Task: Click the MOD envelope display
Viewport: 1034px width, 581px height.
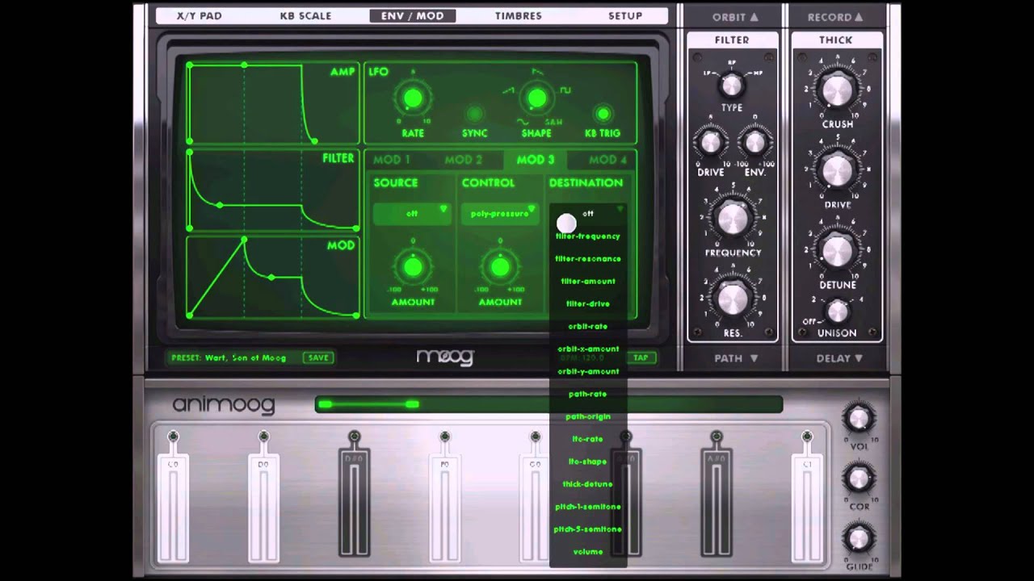Action: (x=272, y=278)
